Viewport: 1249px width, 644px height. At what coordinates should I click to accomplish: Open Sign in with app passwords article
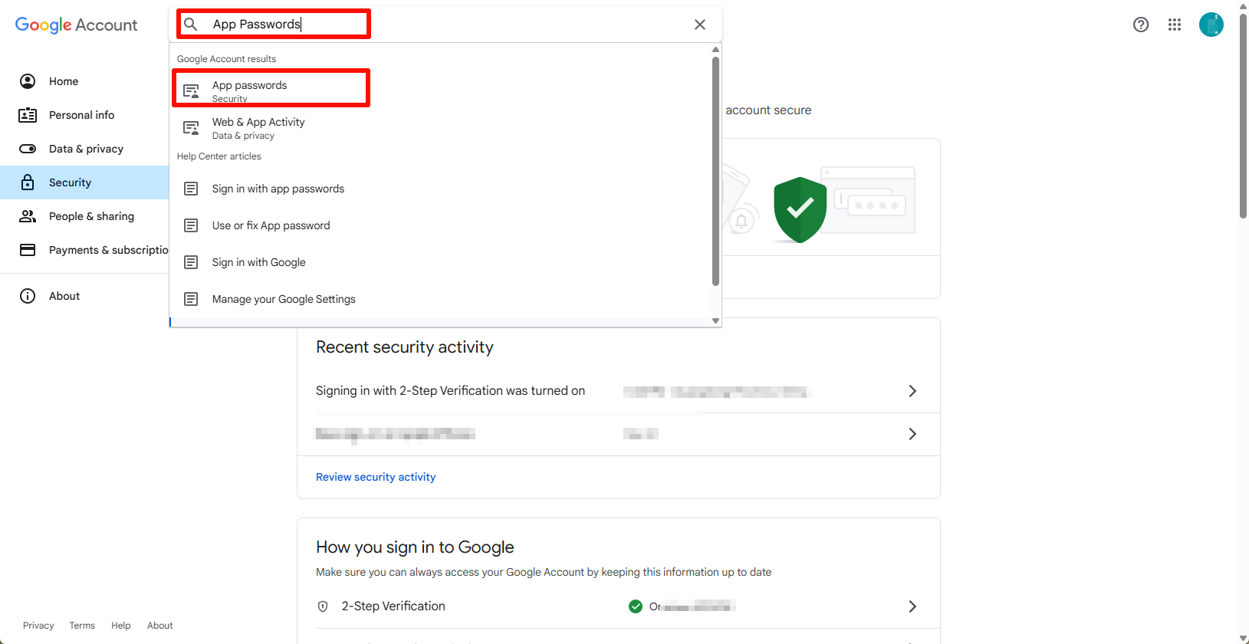tap(278, 189)
